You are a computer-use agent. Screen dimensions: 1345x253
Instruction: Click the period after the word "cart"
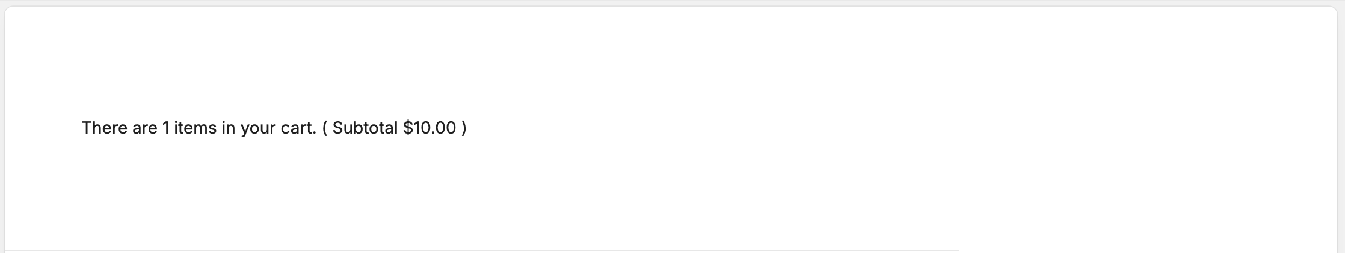[315, 128]
